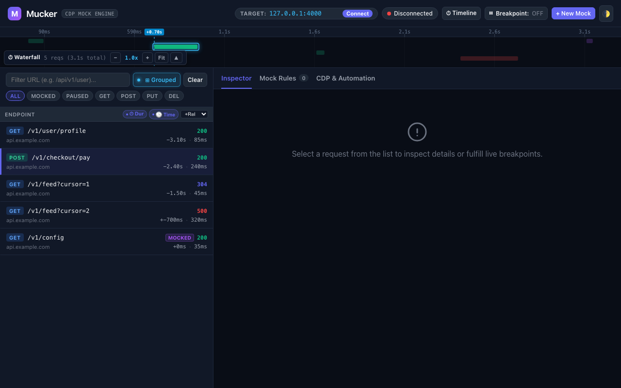Select the /v1/feed?cursor=2 request row
This screenshot has width=621, height=388.
click(107, 215)
